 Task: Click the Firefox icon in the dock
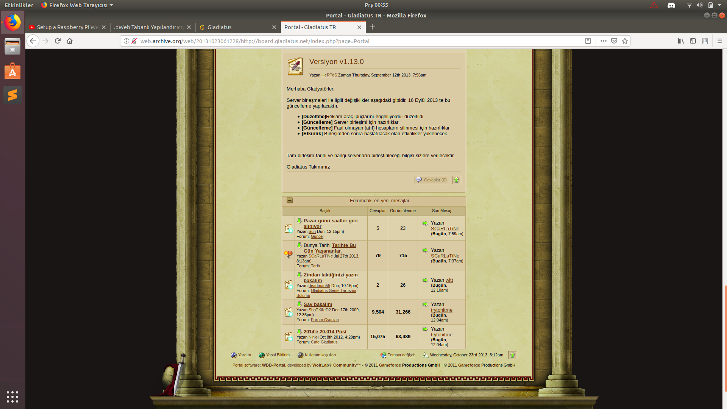pos(12,23)
